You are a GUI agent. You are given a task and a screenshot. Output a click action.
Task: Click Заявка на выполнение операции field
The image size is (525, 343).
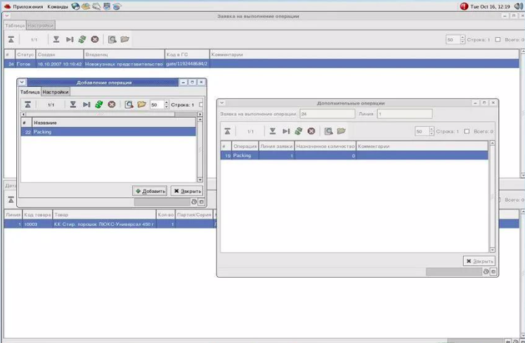(327, 114)
